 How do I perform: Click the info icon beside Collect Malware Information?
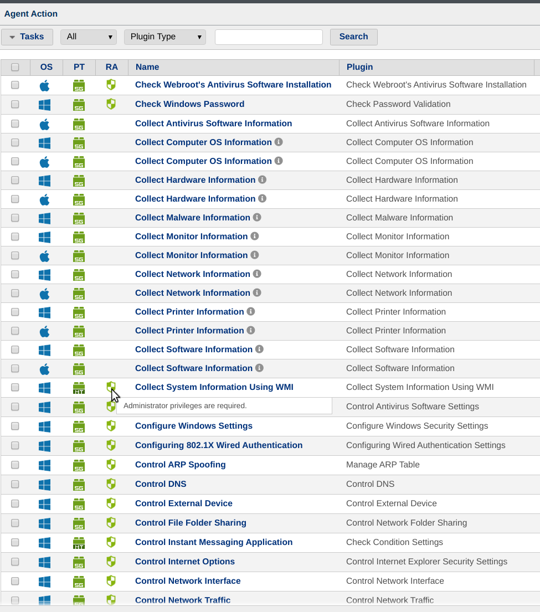(257, 218)
